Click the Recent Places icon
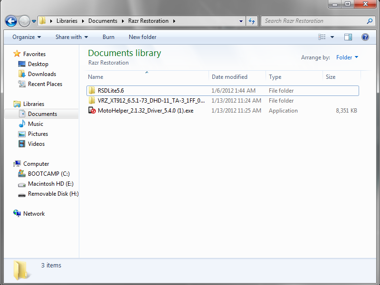This screenshot has height=285, width=380. pos(22,84)
